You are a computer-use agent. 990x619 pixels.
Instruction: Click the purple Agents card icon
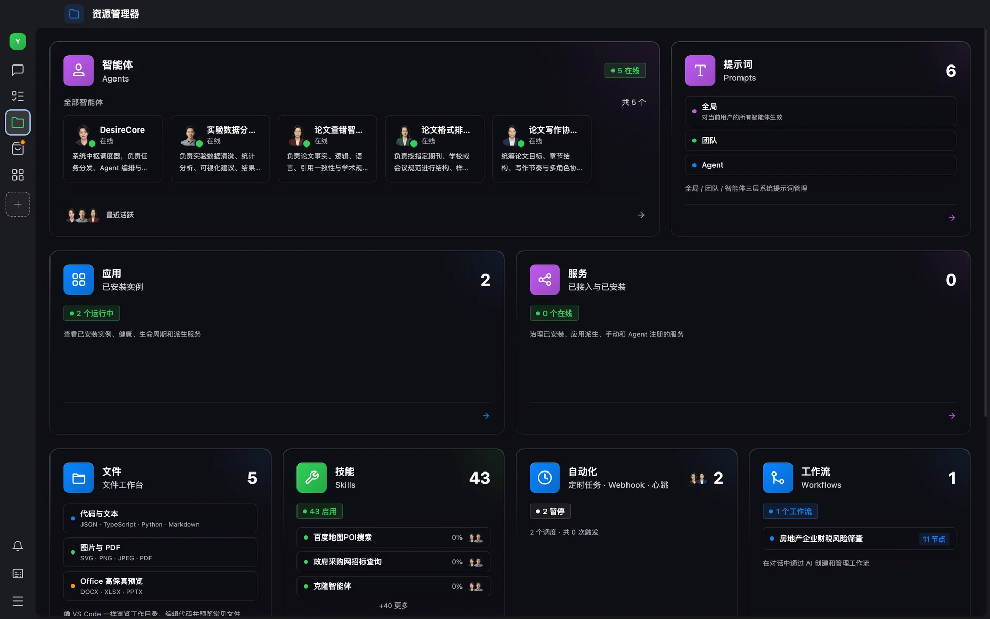pyautogui.click(x=78, y=70)
